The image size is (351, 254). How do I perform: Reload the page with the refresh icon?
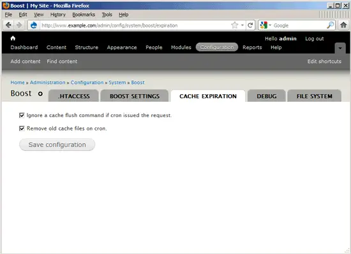[250, 25]
